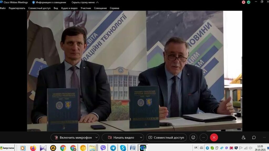Viewport: 269px width, 151px height.
Task: Click the UK language indicator in tray
Action: [196, 147]
